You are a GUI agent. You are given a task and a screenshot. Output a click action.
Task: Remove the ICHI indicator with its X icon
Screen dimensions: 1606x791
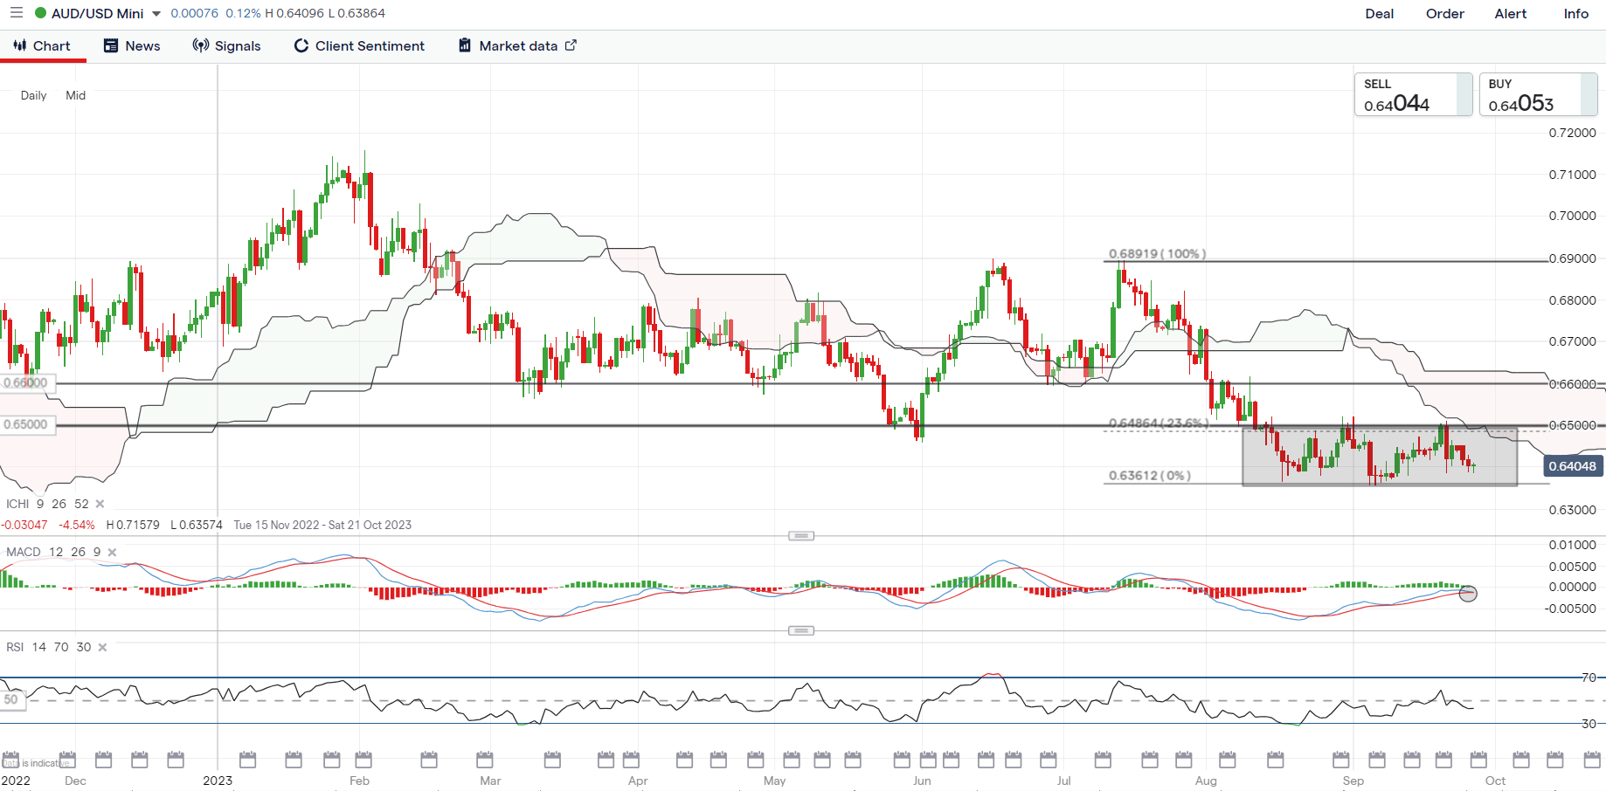coord(100,504)
